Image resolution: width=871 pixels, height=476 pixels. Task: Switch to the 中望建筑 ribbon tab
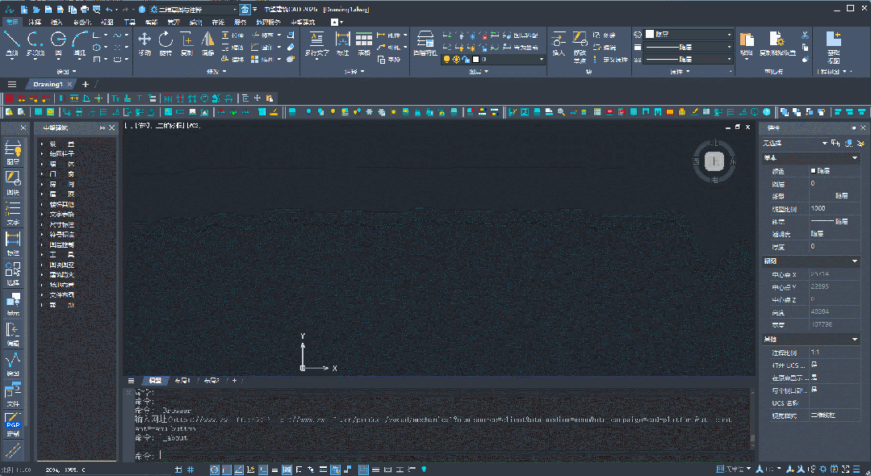pos(304,23)
